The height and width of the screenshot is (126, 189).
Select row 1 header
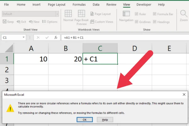pos(7,59)
